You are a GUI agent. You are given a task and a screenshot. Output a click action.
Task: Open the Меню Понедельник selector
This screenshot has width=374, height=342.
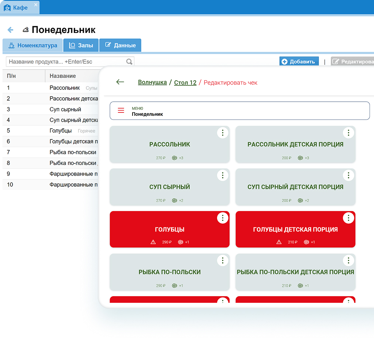tap(240, 111)
